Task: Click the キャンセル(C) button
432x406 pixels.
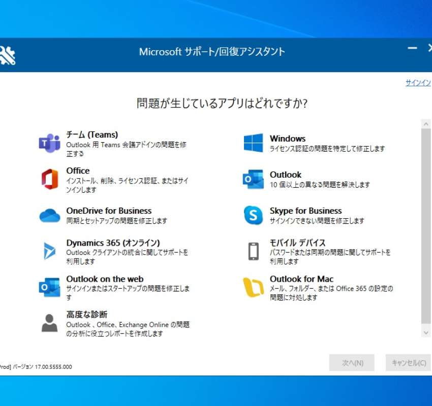Action: 409,362
